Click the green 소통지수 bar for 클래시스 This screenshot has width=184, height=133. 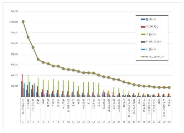[28, 86]
